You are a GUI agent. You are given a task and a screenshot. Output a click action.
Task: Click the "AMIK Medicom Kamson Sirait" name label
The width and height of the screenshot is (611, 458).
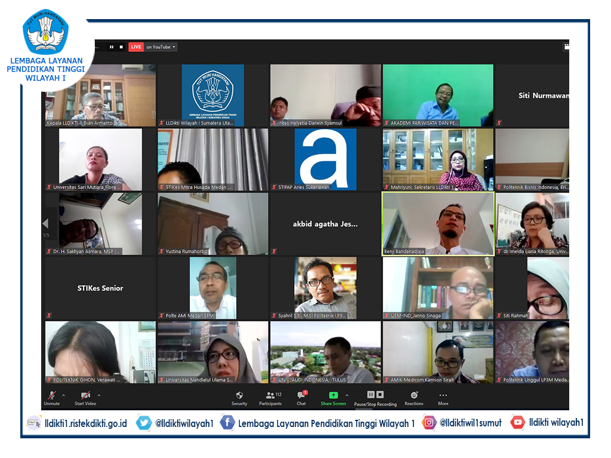pyautogui.click(x=422, y=380)
